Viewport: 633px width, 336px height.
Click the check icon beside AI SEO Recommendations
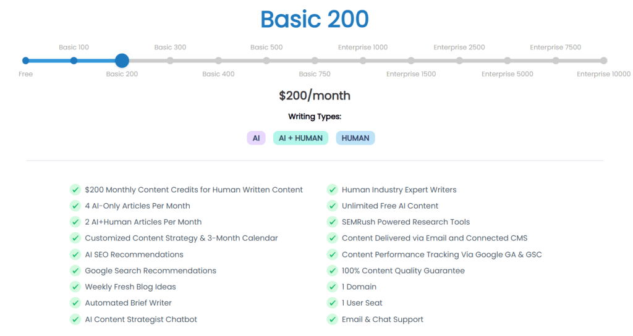pos(75,254)
